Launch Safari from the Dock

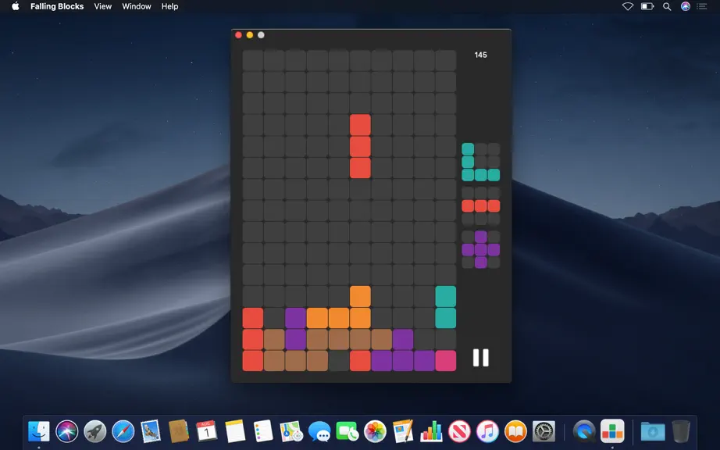[123, 431]
